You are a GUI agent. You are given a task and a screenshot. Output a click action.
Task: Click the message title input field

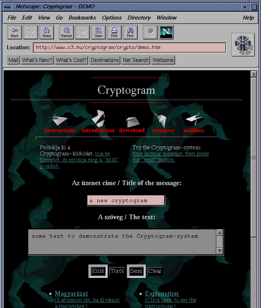point(126,200)
